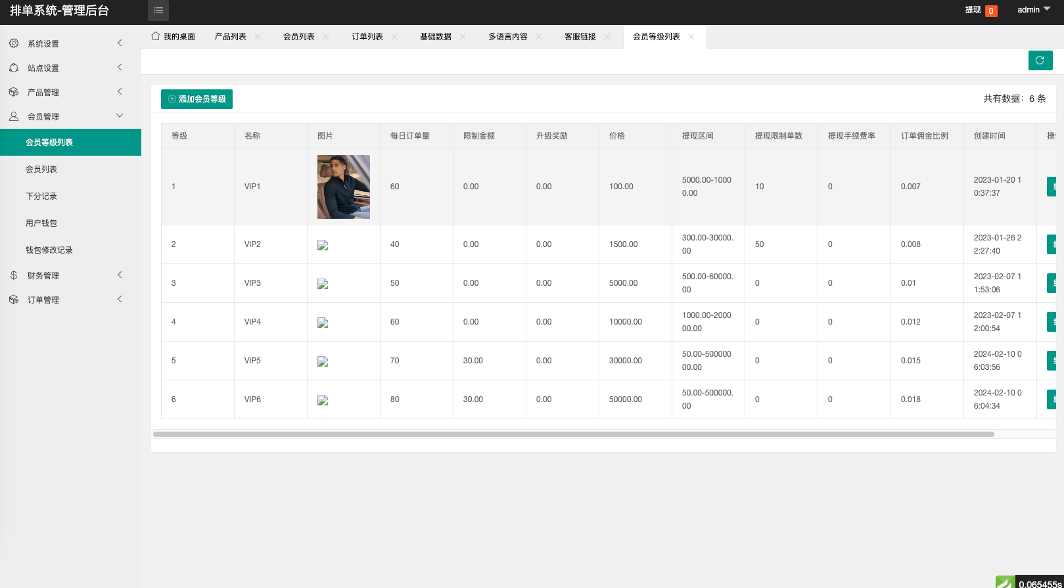This screenshot has width=1064, height=588.
Task: Close the 客服链接 tab
Action: pyautogui.click(x=607, y=37)
